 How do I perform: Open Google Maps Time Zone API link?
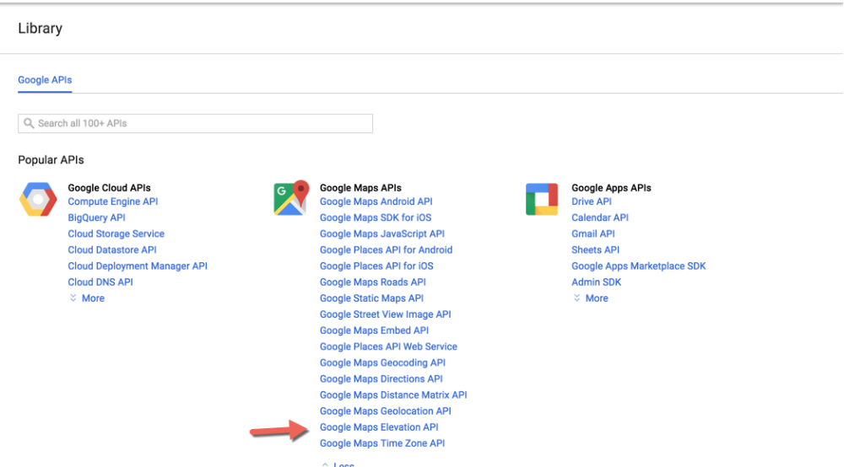pyautogui.click(x=382, y=443)
